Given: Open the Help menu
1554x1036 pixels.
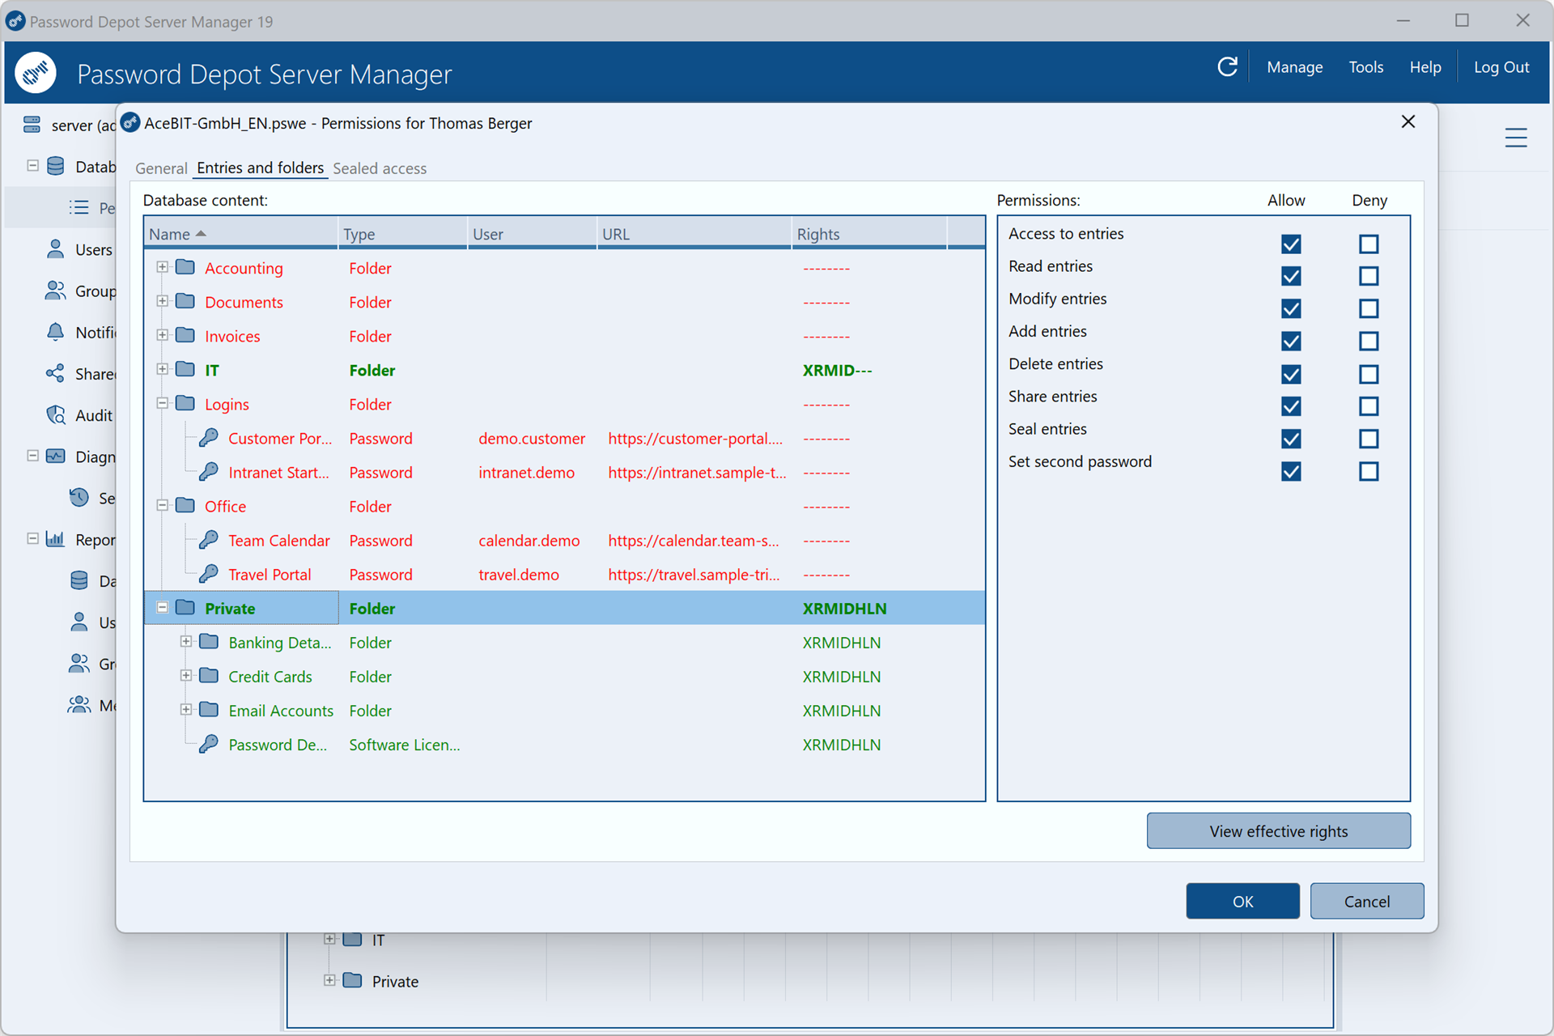Looking at the screenshot, I should (x=1424, y=67).
